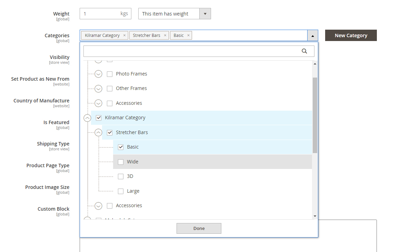Viewport: 401px width, 252px height.
Task: Click Done in category picker
Action: click(x=199, y=228)
